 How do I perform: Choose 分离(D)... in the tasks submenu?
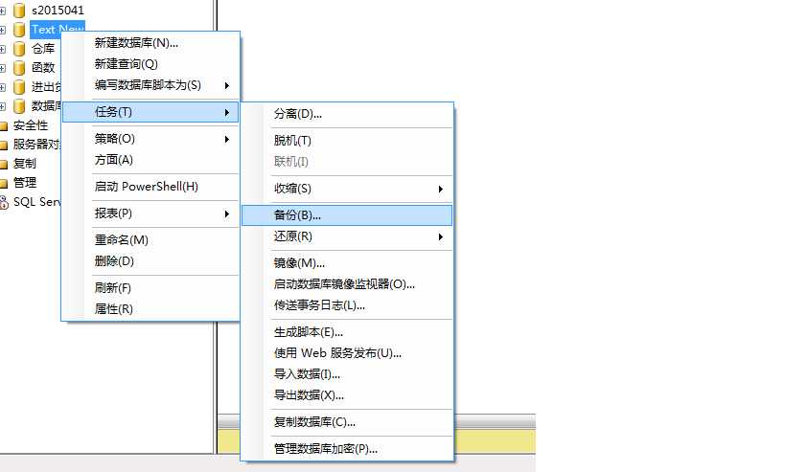pos(347,114)
